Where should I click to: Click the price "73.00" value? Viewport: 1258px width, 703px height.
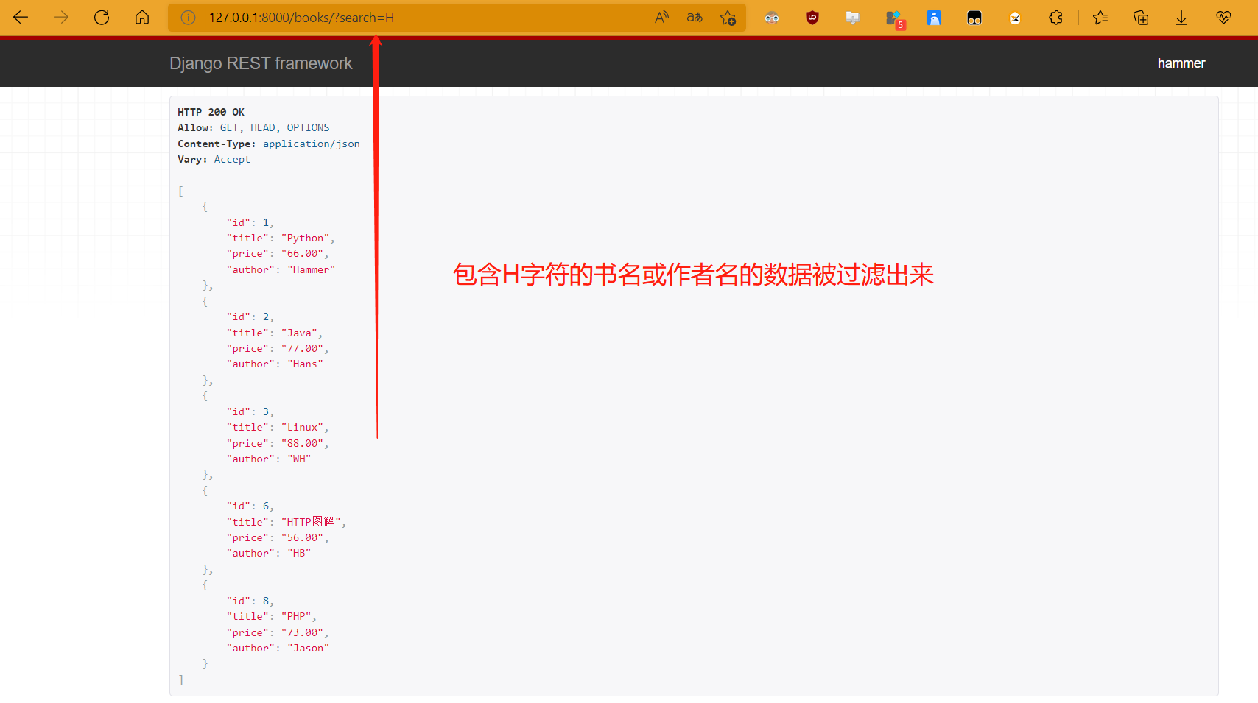pos(303,632)
